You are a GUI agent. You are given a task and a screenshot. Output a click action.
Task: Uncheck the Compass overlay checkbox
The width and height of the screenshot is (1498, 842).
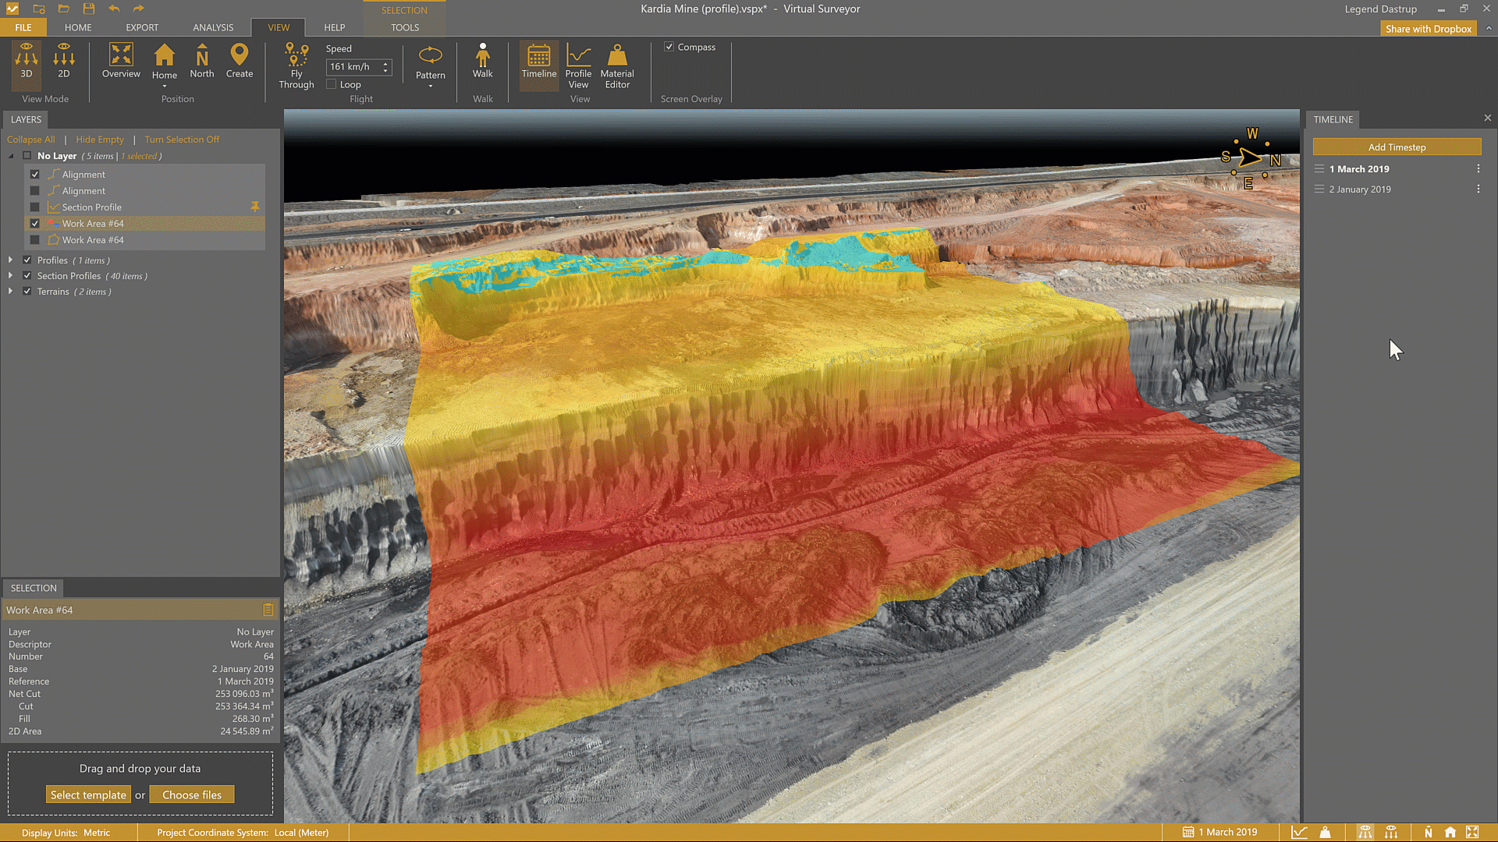[669, 47]
